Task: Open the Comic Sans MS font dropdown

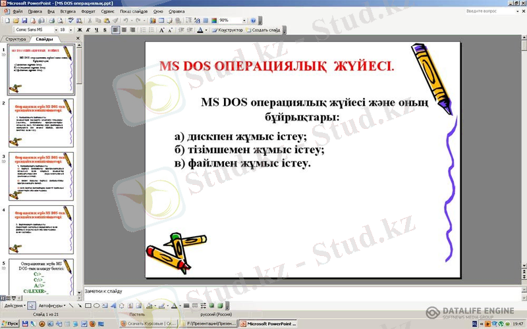Action: pos(56,30)
